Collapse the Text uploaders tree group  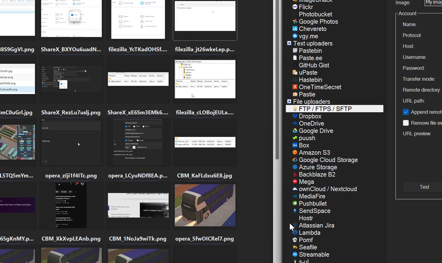tap(289, 43)
